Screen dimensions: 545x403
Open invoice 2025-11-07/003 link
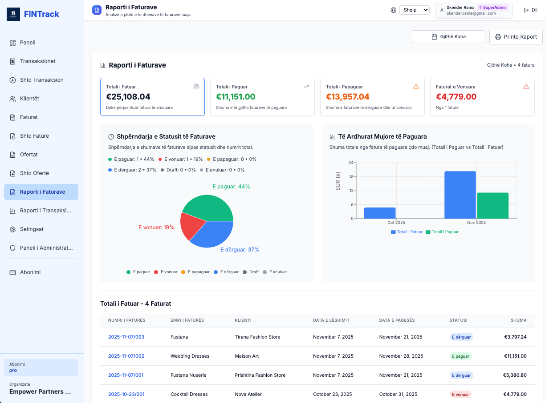[x=126, y=337]
